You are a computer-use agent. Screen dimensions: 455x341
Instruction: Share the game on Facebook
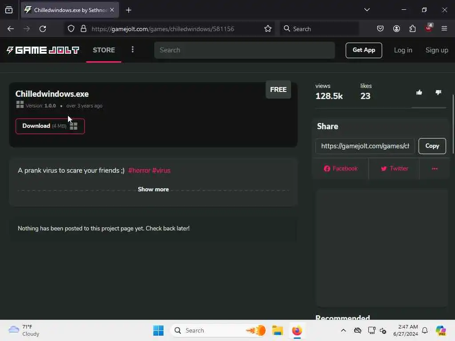[x=341, y=168]
